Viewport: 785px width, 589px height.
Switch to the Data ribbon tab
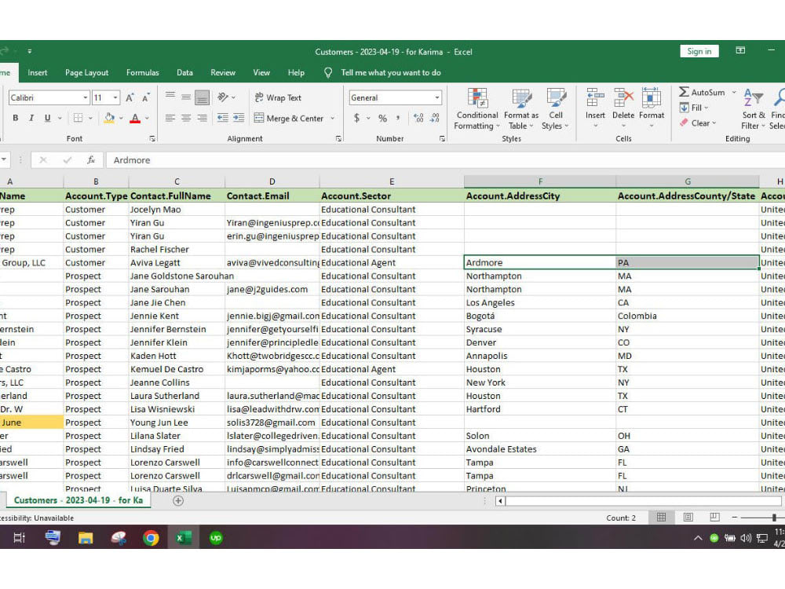click(x=184, y=72)
